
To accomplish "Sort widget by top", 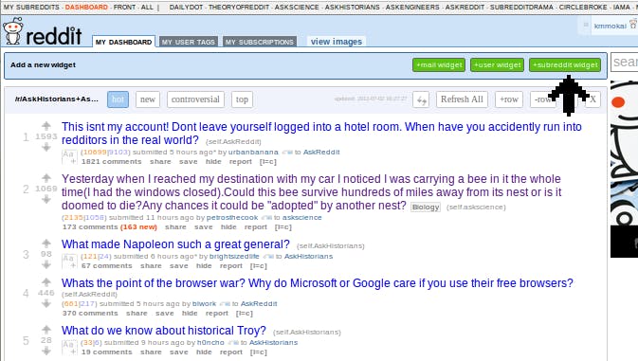I will [x=242, y=99].
